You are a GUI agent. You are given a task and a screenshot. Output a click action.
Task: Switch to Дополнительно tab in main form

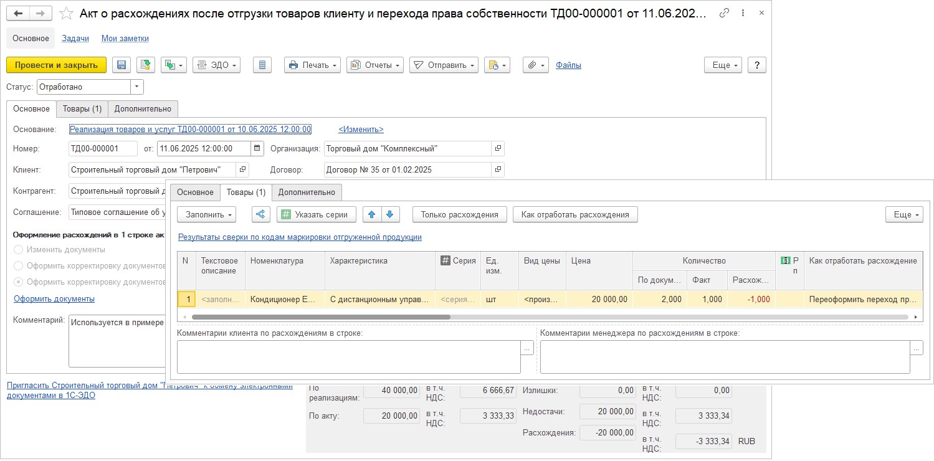(143, 108)
